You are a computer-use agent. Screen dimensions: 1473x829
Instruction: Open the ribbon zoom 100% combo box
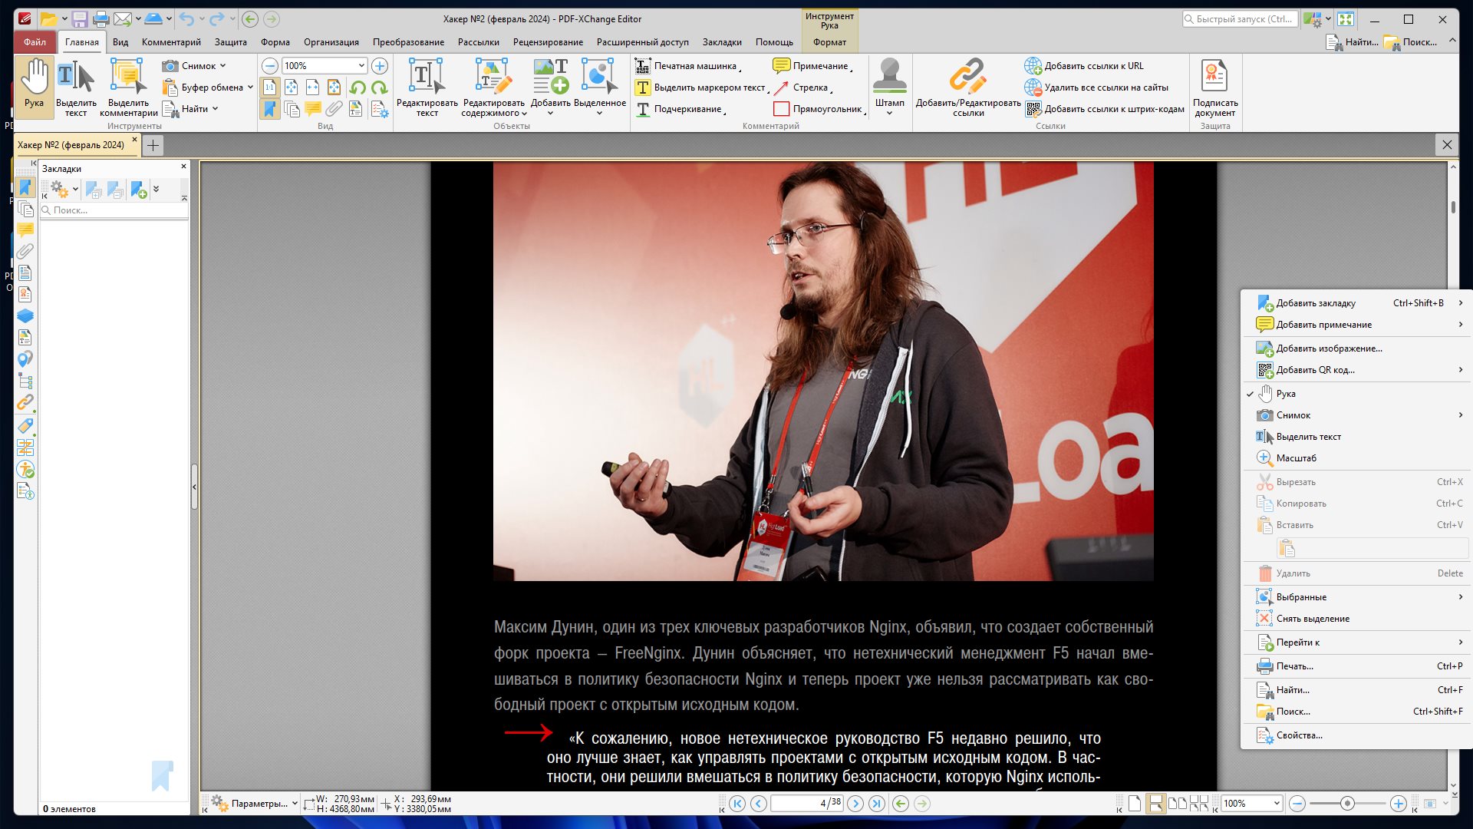pos(325,66)
